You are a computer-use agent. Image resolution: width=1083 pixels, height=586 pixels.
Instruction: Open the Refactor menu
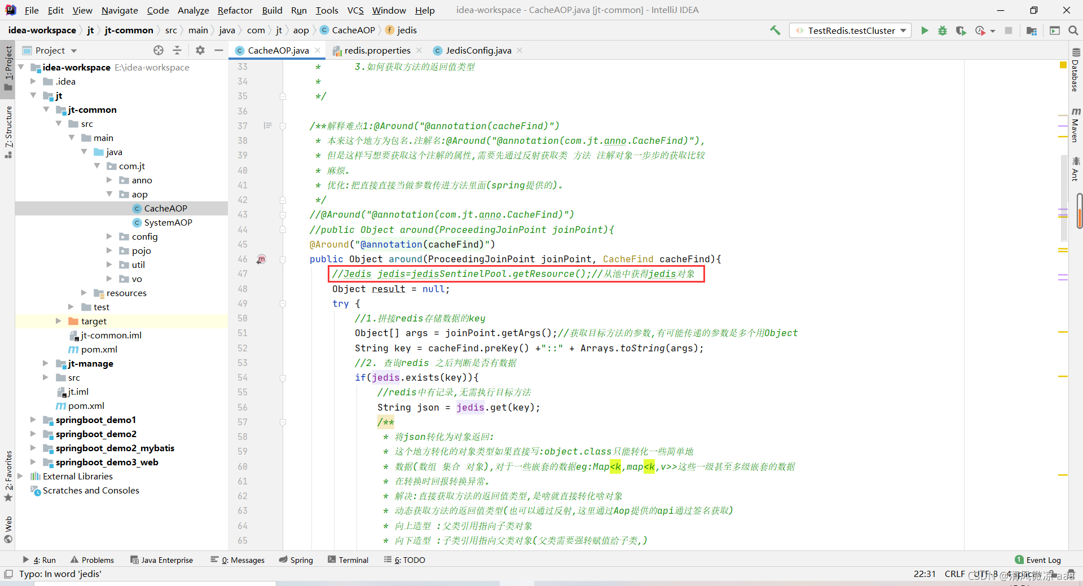[235, 10]
